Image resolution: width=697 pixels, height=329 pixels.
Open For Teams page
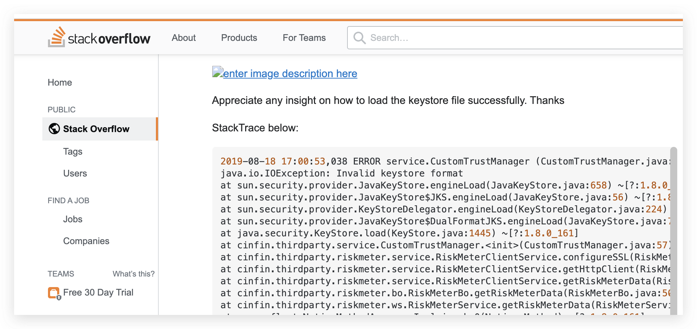[304, 38]
